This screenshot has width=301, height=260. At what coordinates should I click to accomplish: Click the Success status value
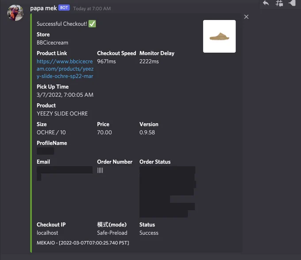click(149, 233)
